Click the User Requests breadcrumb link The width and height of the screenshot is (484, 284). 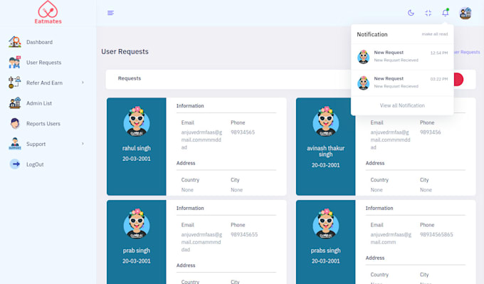[467, 52]
